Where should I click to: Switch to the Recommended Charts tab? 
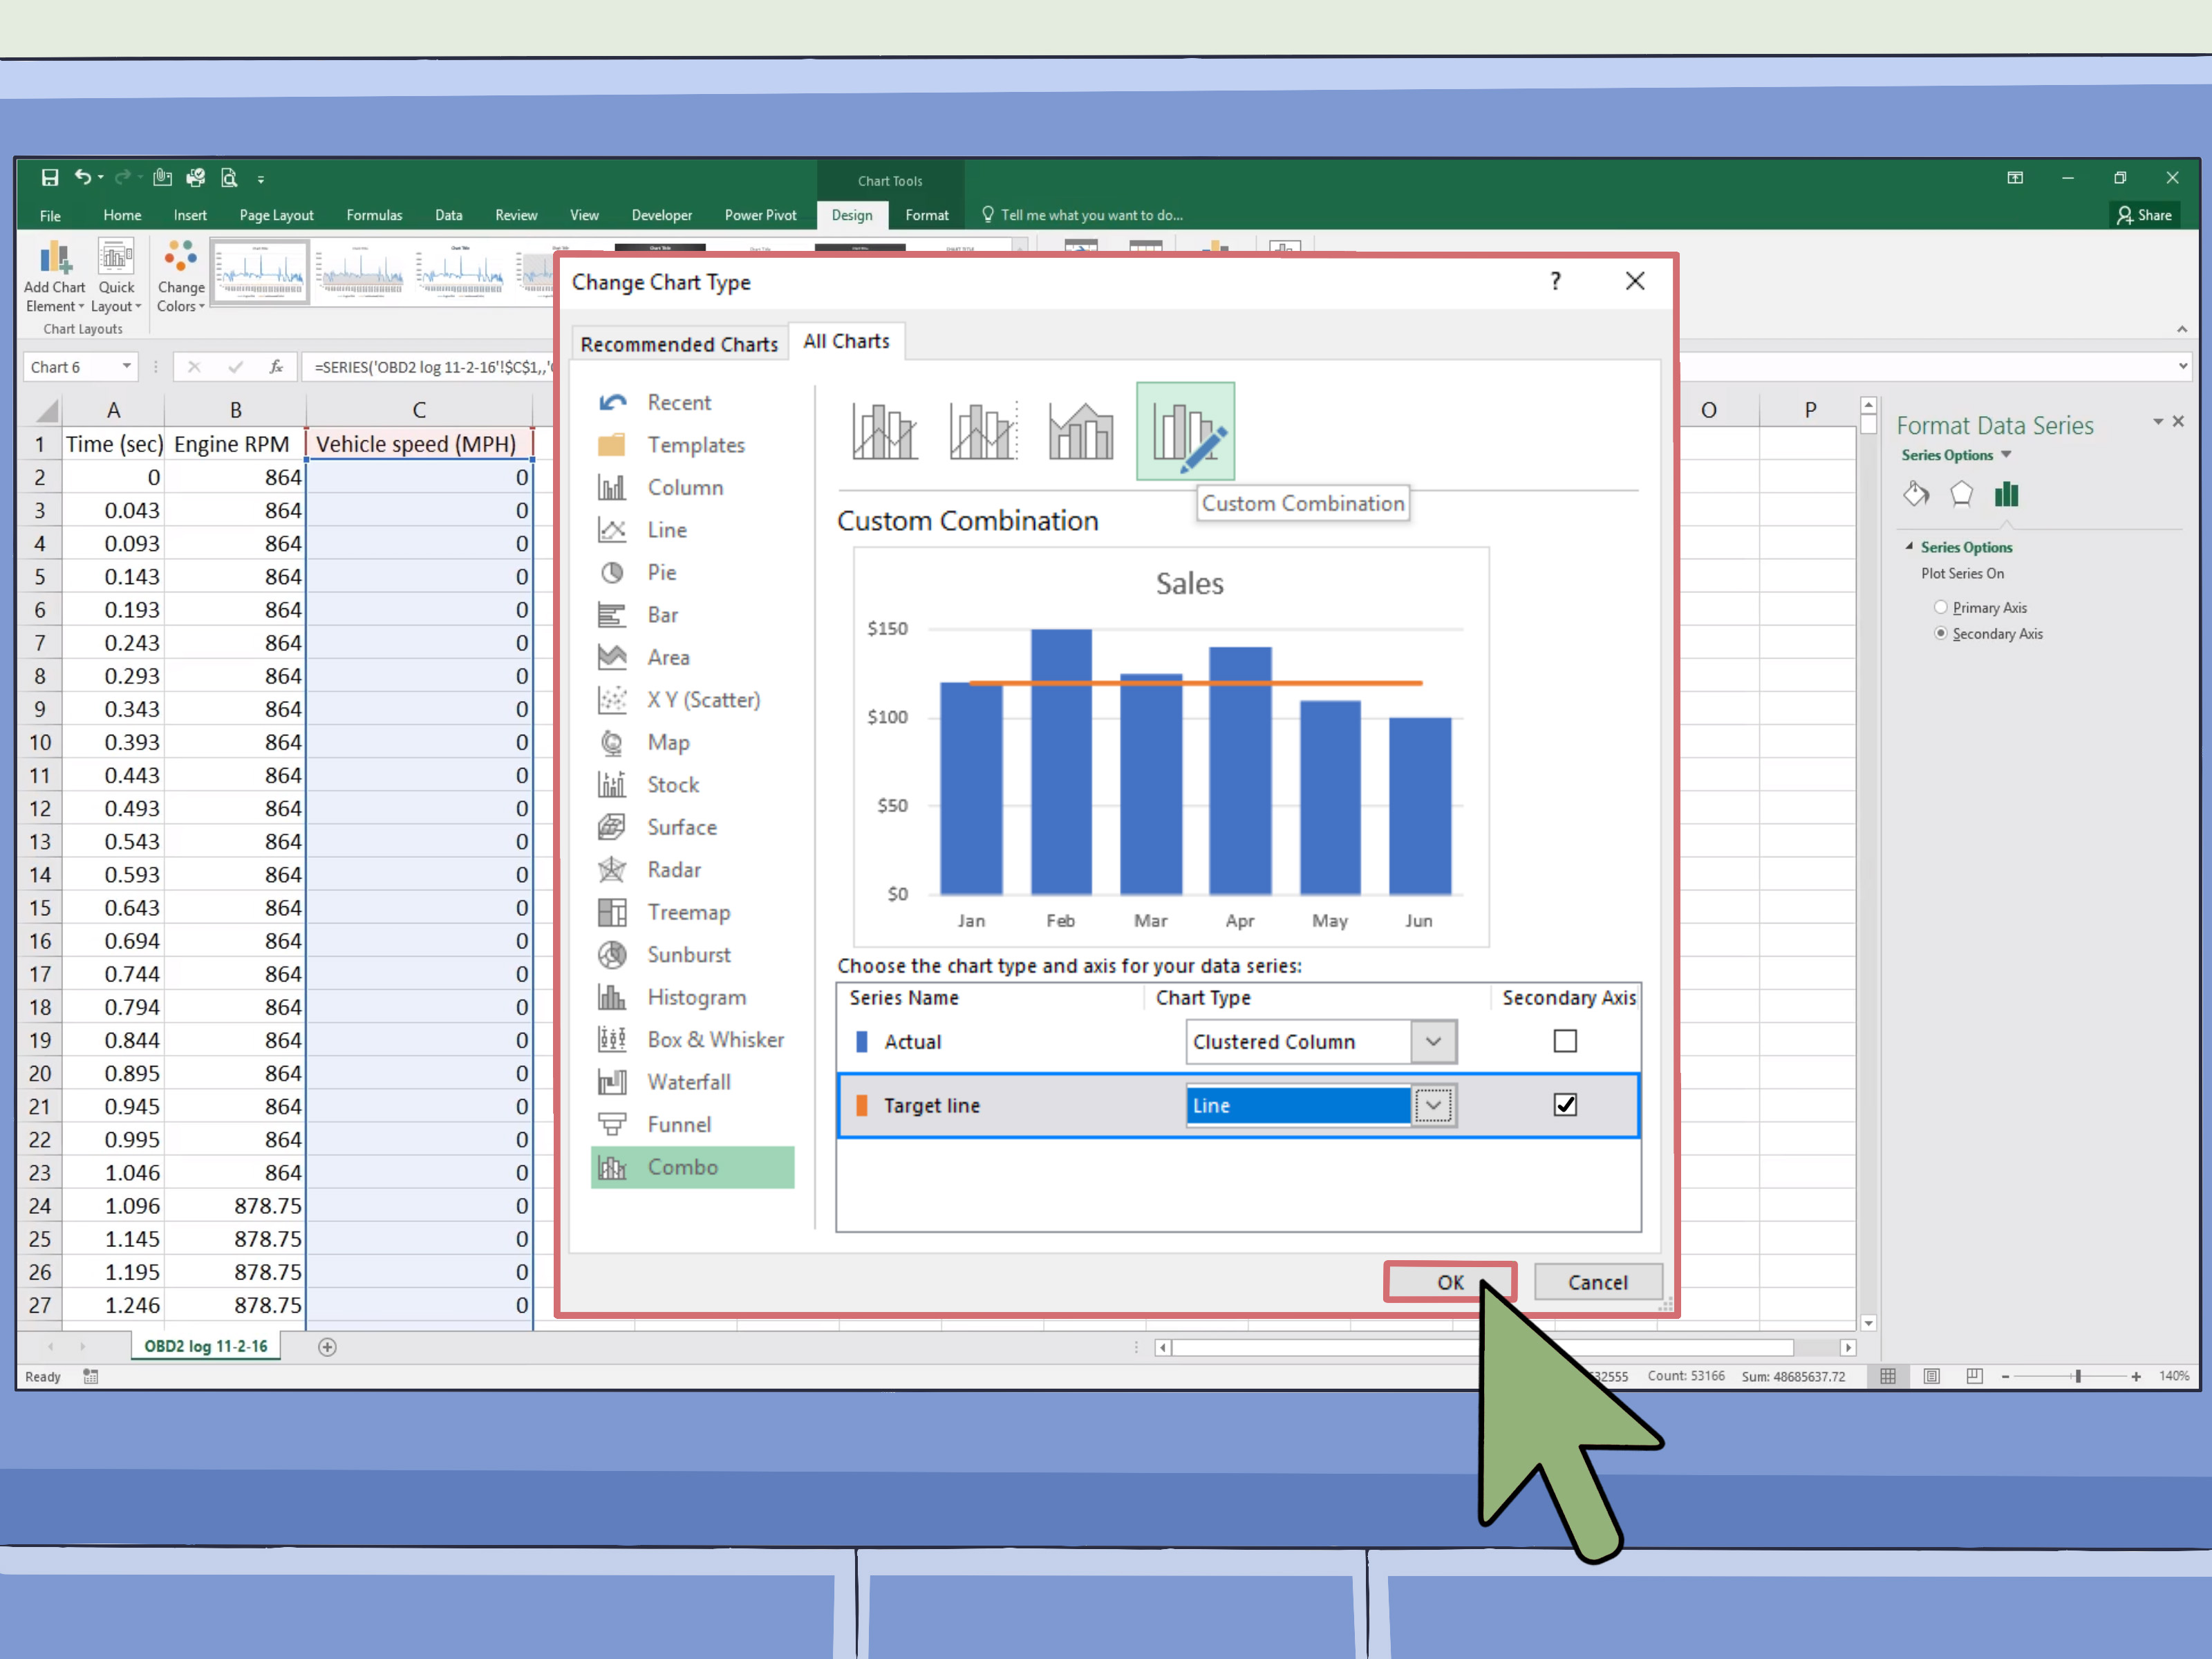679,344
